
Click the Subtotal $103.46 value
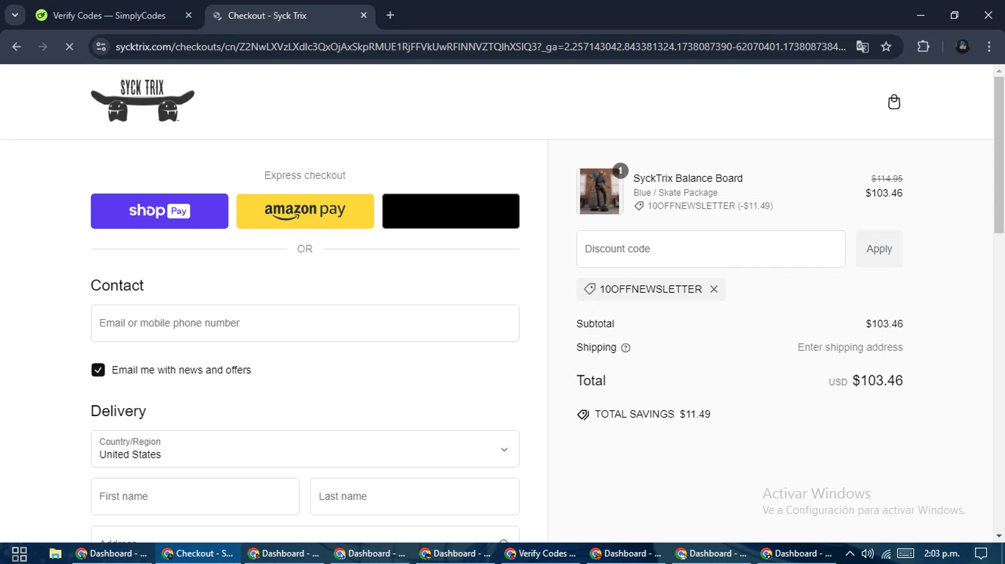coord(884,324)
